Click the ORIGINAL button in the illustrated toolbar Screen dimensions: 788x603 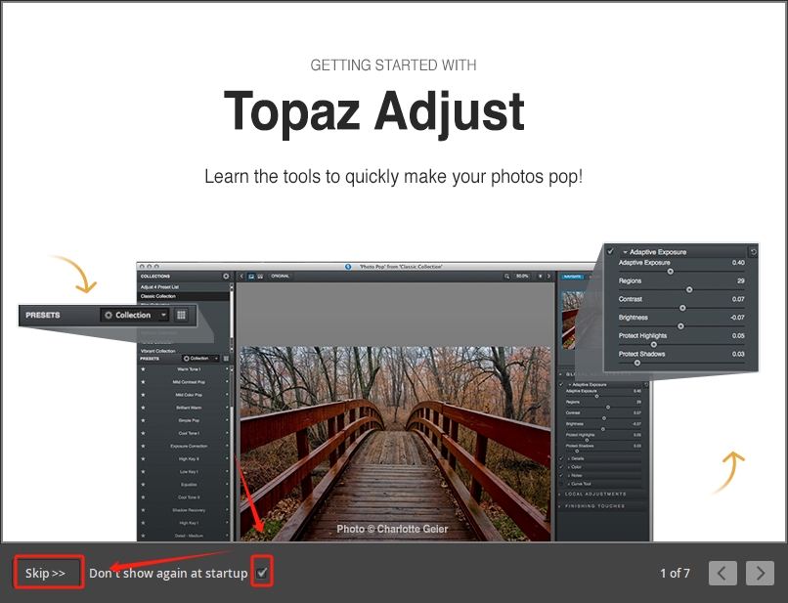pyautogui.click(x=281, y=277)
